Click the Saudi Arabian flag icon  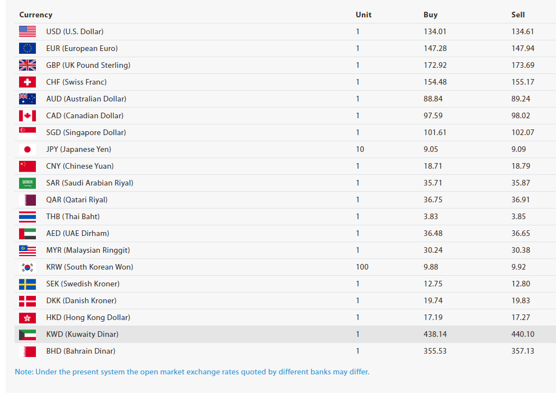[27, 183]
